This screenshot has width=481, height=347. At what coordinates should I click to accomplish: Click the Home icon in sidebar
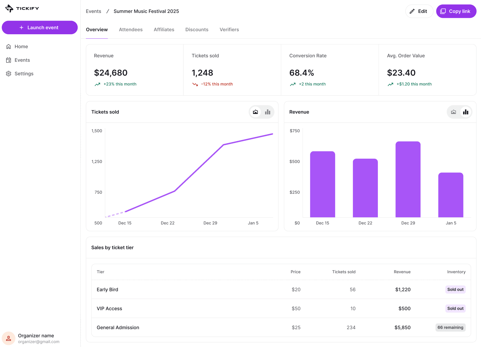[x=9, y=47]
